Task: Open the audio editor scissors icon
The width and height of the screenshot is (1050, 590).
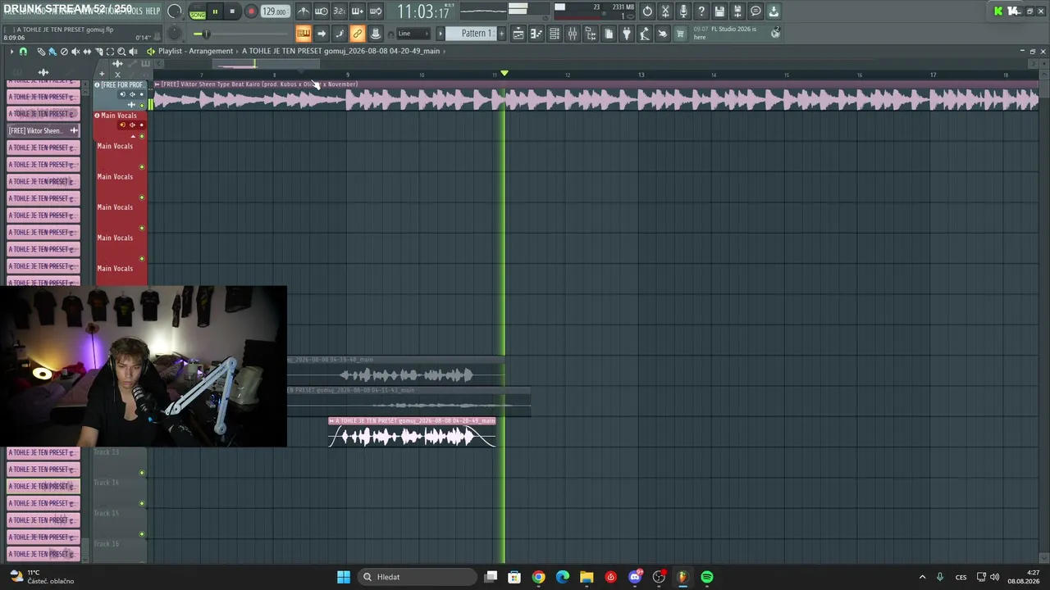Action: click(x=665, y=11)
